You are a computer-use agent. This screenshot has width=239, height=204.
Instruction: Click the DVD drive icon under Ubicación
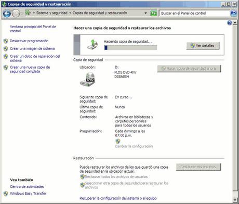88,80
